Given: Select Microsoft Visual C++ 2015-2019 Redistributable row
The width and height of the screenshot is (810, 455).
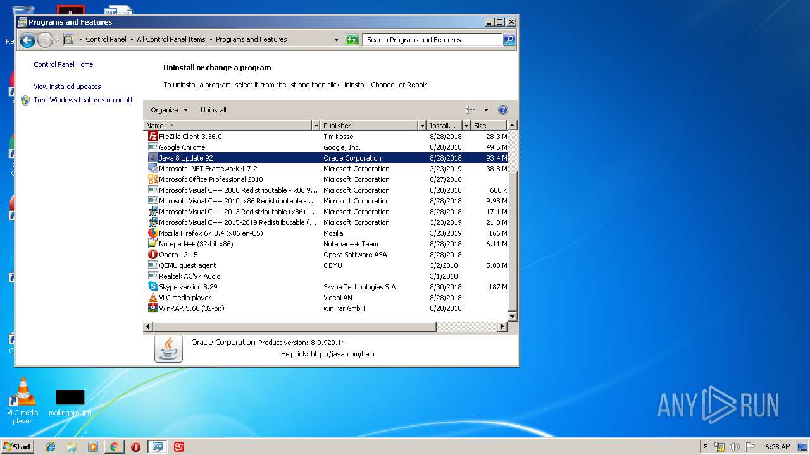Looking at the screenshot, I should point(326,222).
